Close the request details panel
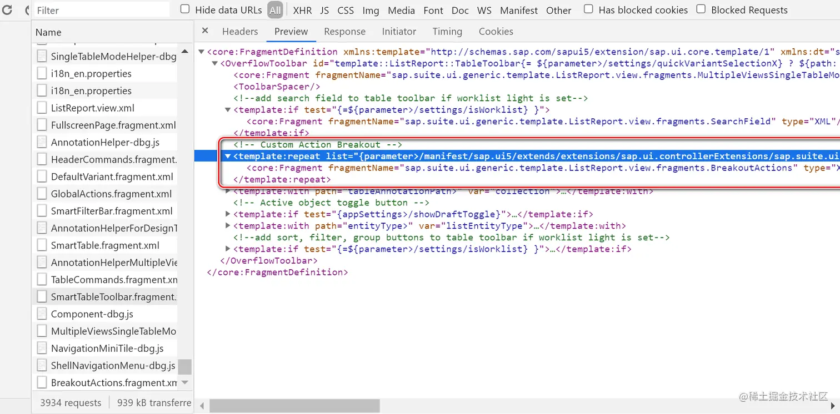 coord(205,31)
